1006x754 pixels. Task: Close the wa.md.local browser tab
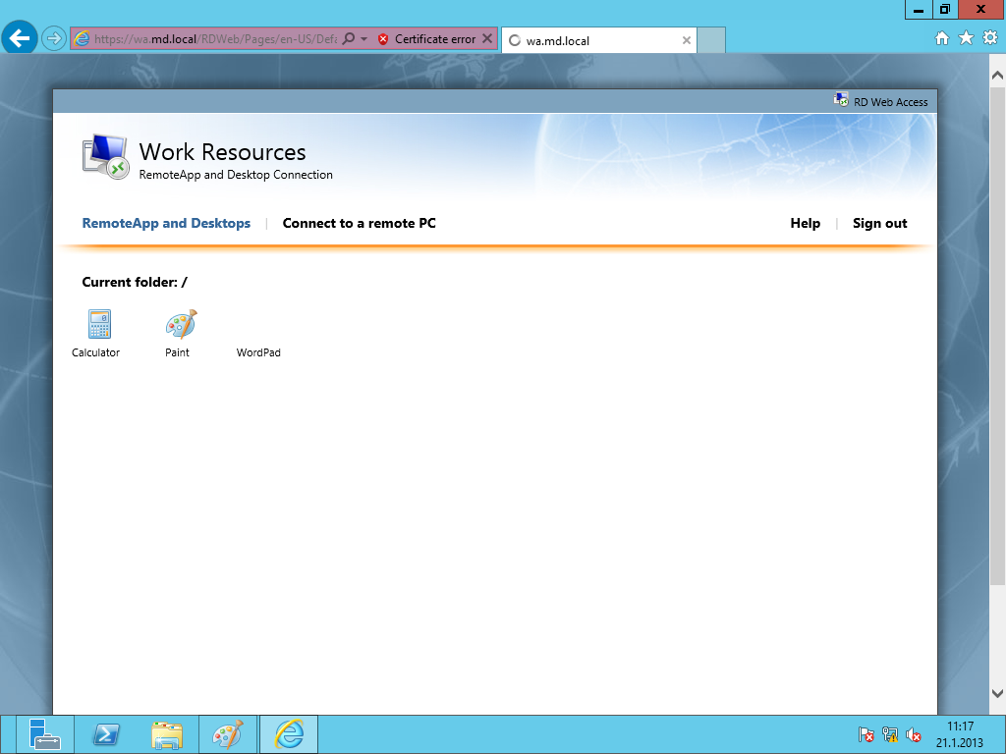pos(686,40)
